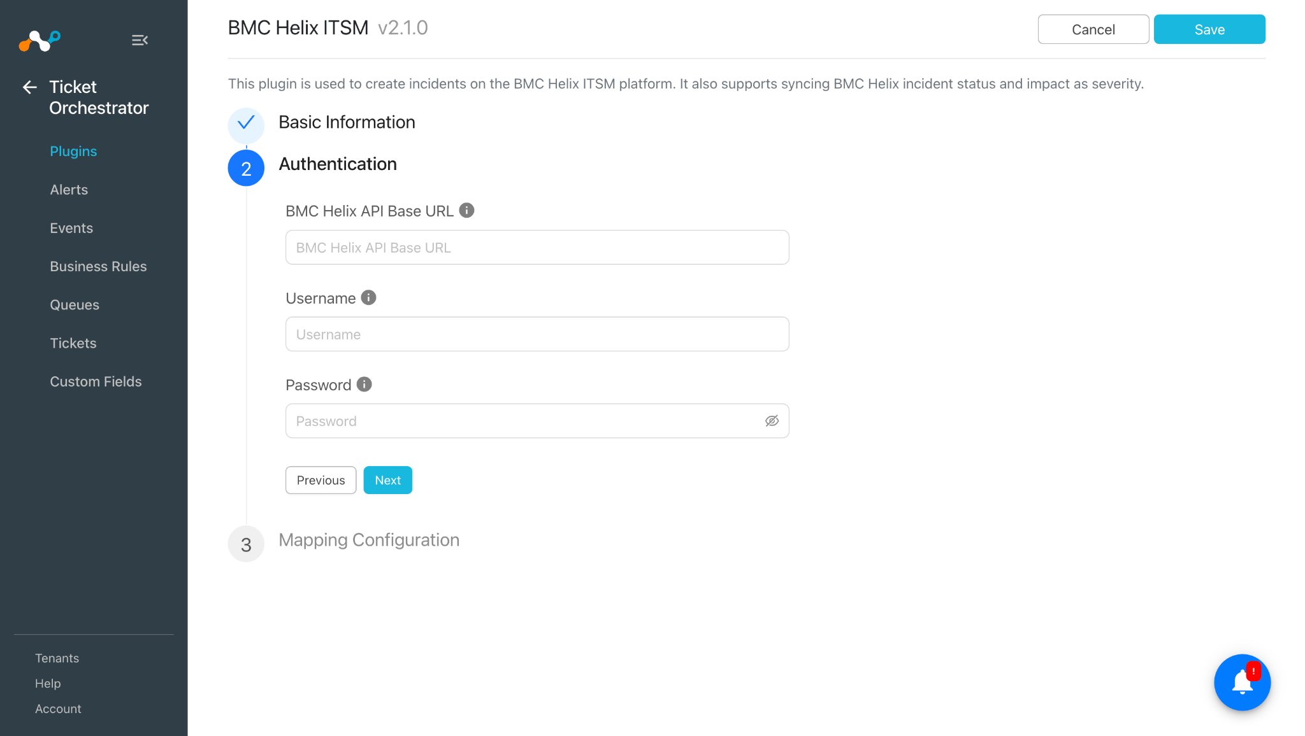Open Custom Fields in the sidebar

96,381
